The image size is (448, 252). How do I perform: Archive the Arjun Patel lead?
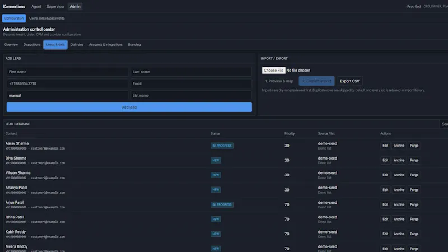coord(399,204)
